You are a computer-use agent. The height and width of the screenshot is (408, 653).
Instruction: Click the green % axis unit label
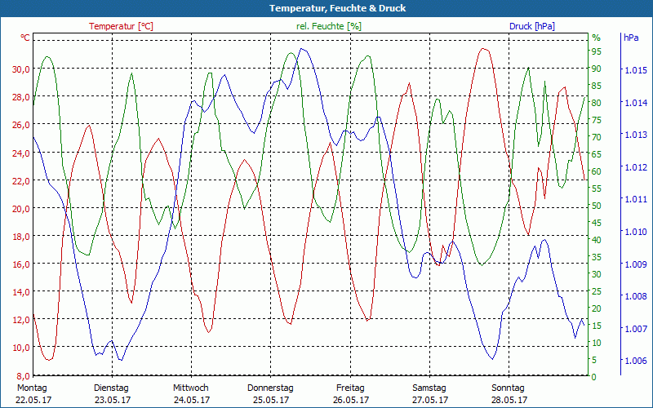pos(596,38)
